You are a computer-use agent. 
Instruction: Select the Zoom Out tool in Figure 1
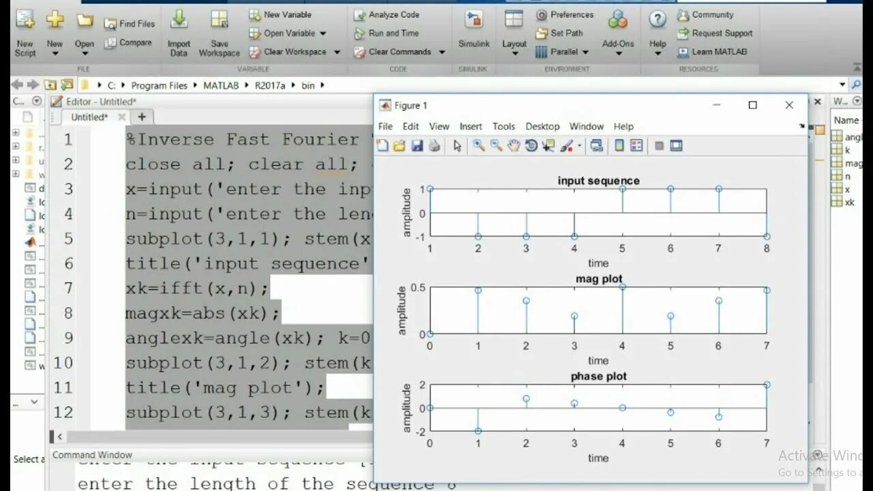[496, 145]
